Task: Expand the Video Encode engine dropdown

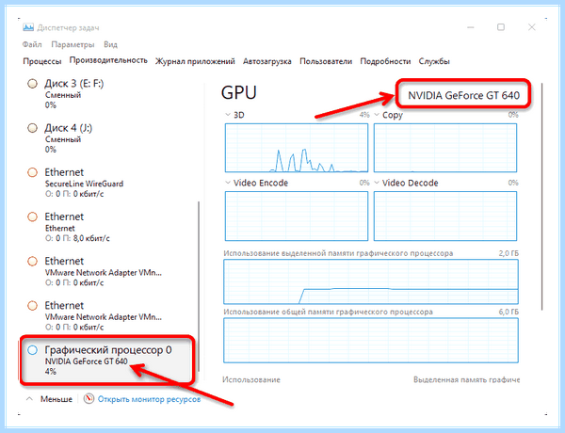Action: click(227, 183)
